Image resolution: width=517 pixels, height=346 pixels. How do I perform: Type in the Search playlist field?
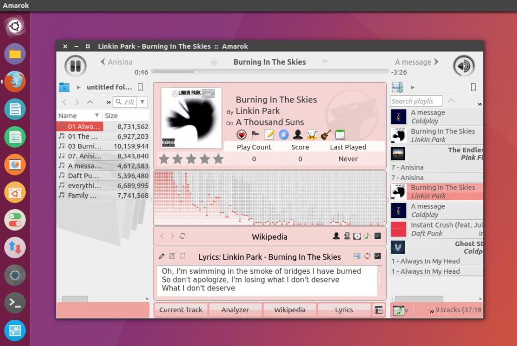click(416, 101)
